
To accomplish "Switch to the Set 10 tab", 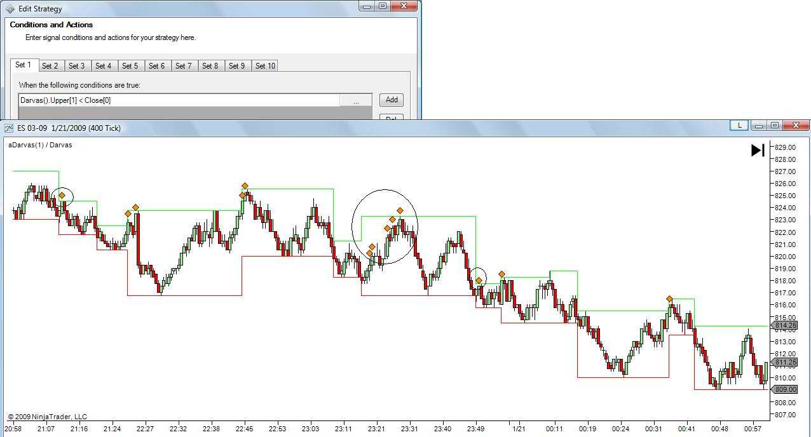I will tap(265, 66).
